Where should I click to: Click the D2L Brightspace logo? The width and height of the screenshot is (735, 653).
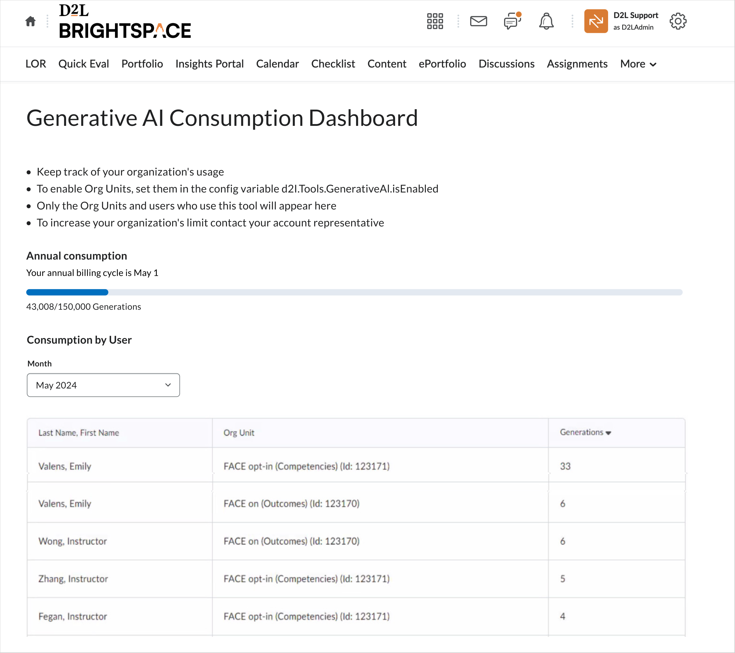tap(125, 21)
